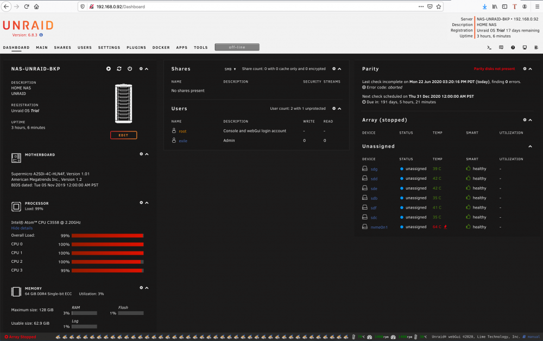Click the thumbs-up SMART icon for sdf

468,207
